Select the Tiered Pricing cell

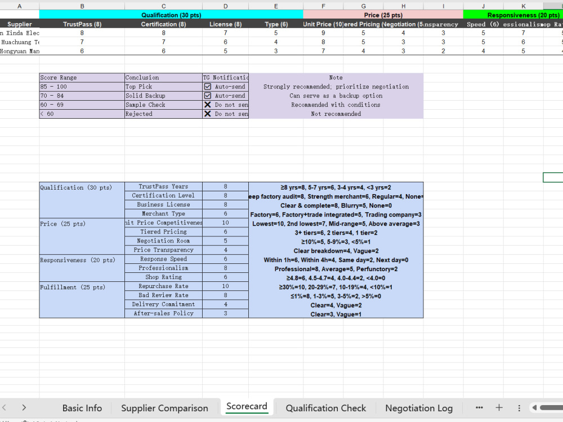(x=164, y=231)
